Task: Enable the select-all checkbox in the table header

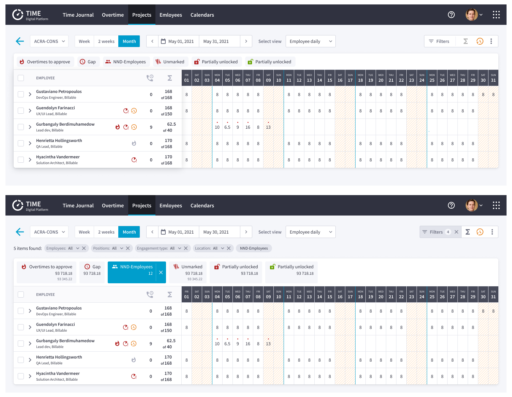Action: tap(21, 78)
